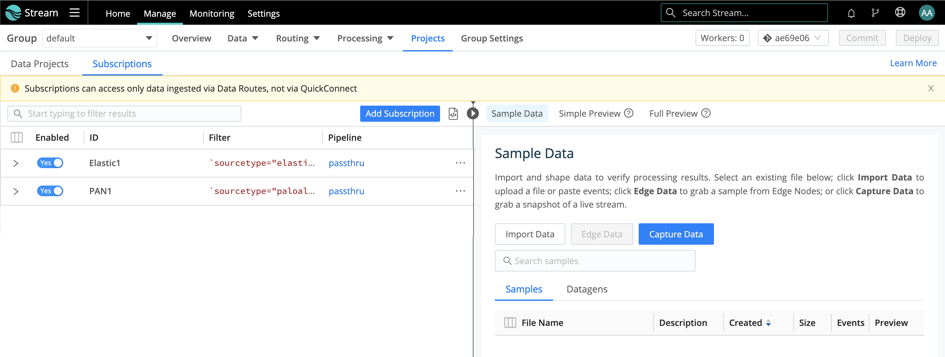Open the Routing dropdown menu
Screen dimensions: 945x357
(x=298, y=38)
